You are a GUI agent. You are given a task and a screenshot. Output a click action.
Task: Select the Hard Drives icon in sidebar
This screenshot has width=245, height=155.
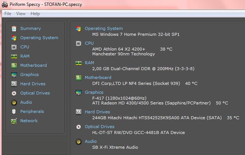tap(14, 84)
